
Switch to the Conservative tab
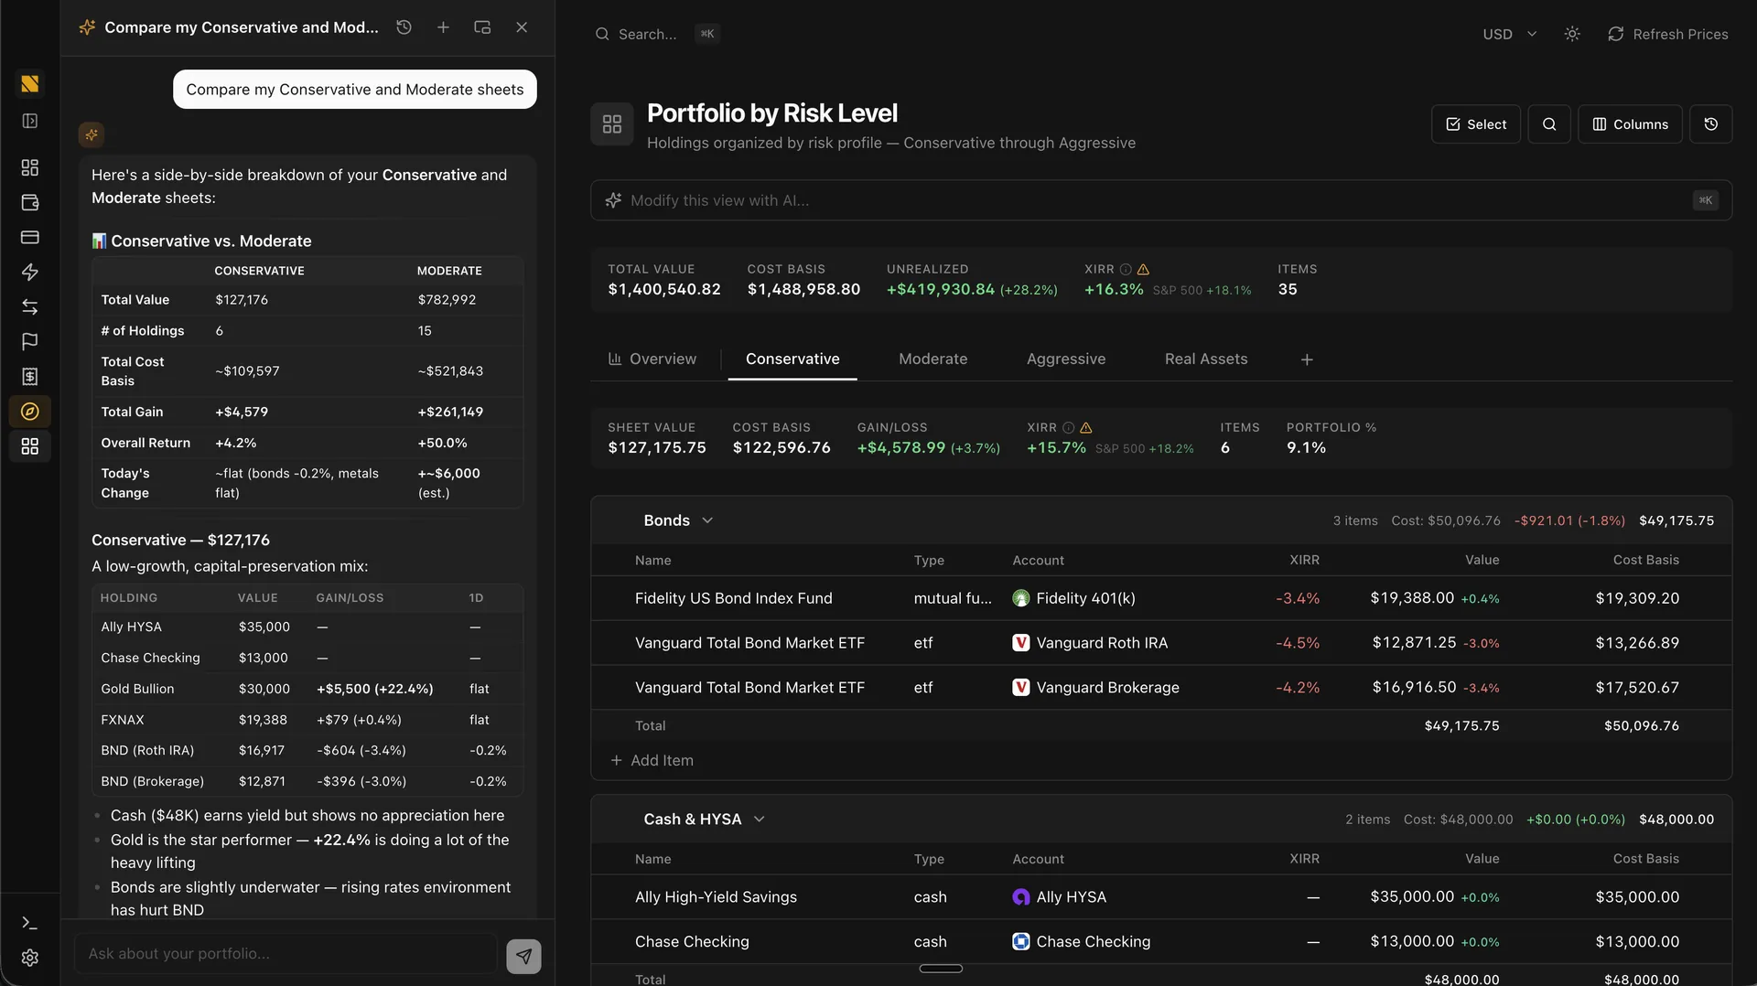792,359
